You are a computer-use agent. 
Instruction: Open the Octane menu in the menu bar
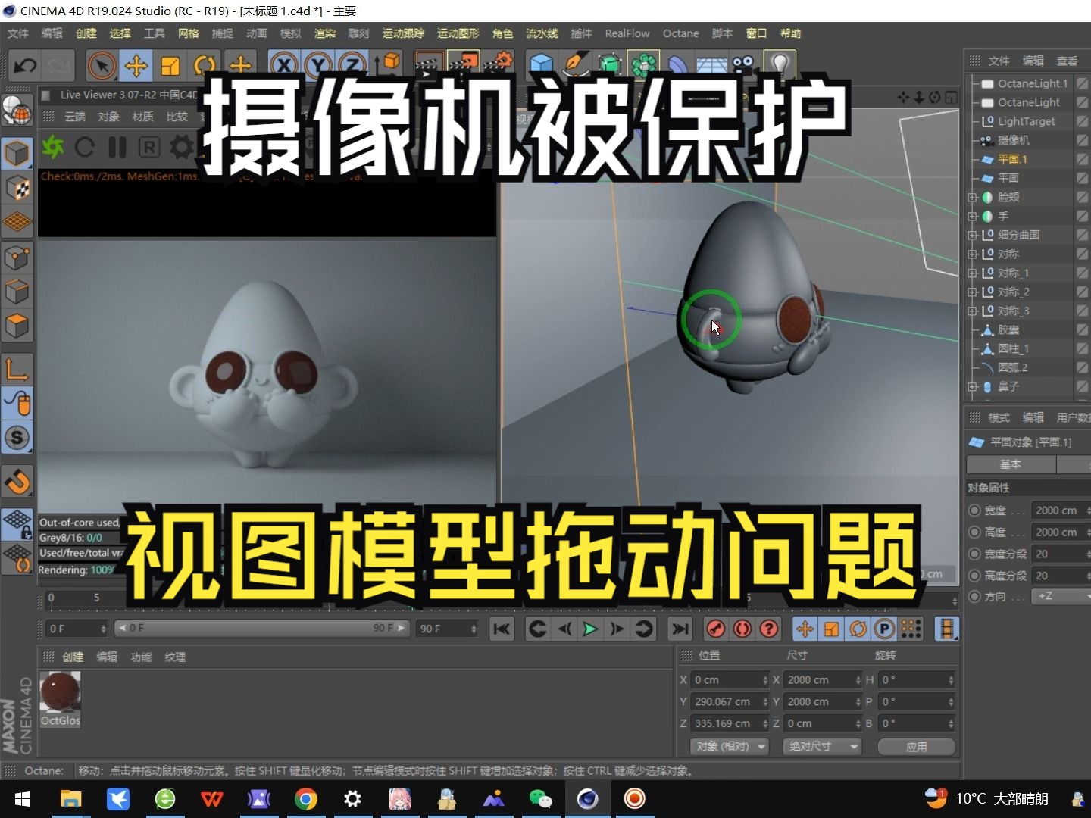pyautogui.click(x=680, y=33)
